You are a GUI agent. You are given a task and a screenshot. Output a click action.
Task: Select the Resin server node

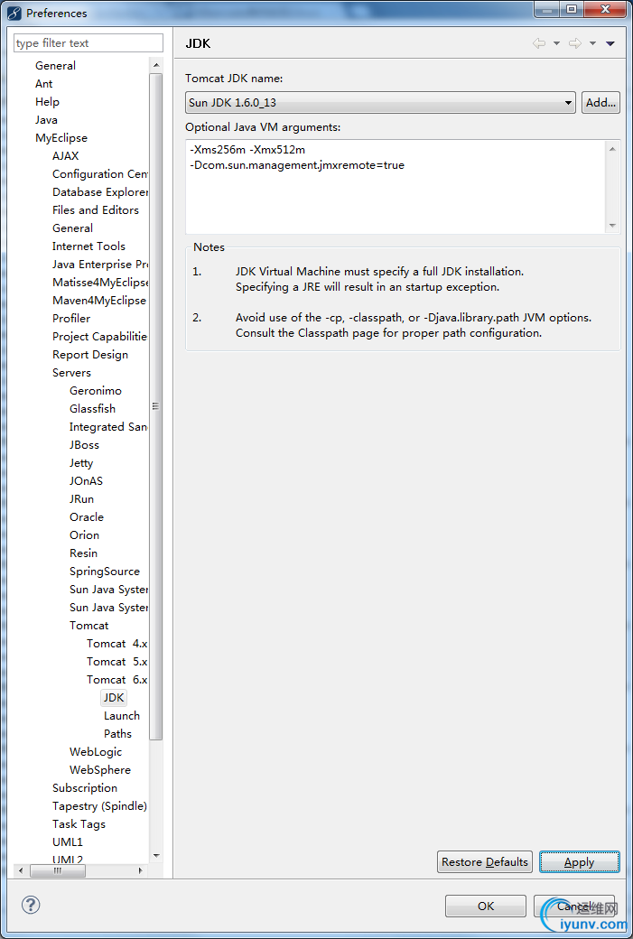tap(83, 553)
